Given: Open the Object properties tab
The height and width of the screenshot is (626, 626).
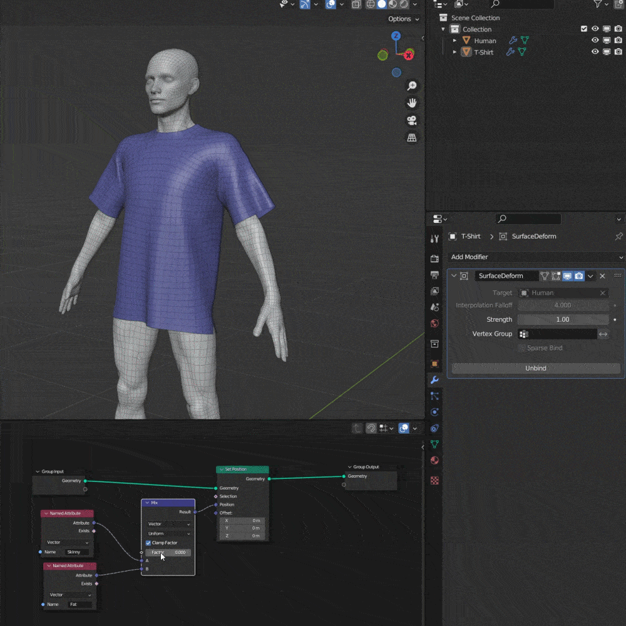Looking at the screenshot, I should pos(435,364).
